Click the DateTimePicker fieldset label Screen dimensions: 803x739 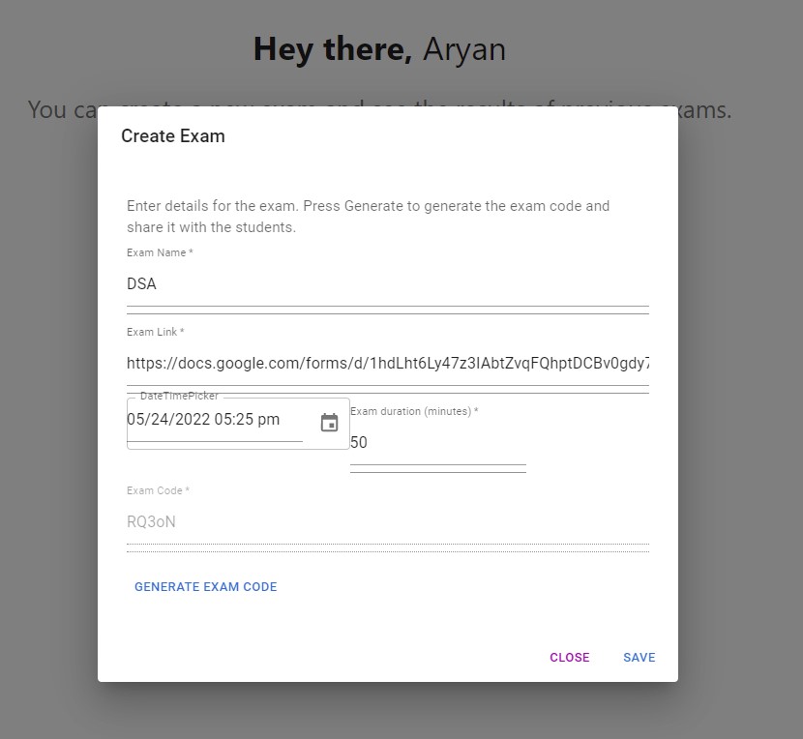click(x=178, y=396)
